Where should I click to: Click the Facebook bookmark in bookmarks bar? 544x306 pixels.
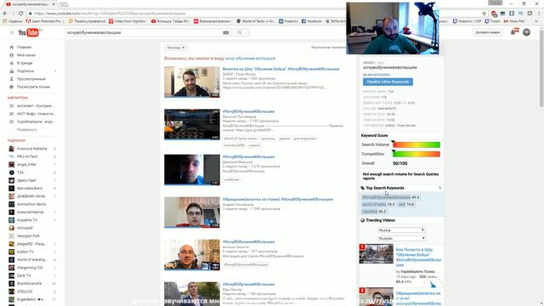[311, 21]
